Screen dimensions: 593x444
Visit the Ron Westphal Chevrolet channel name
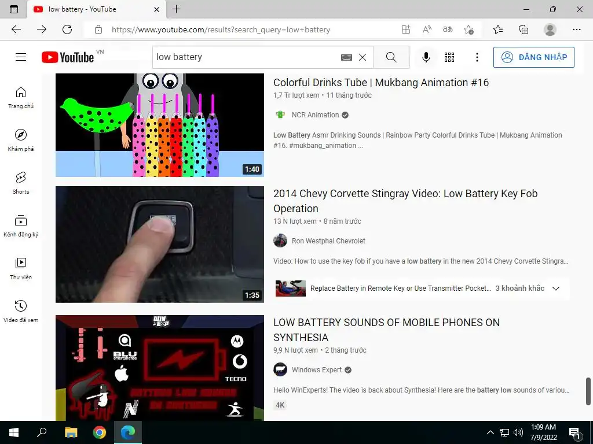point(328,241)
